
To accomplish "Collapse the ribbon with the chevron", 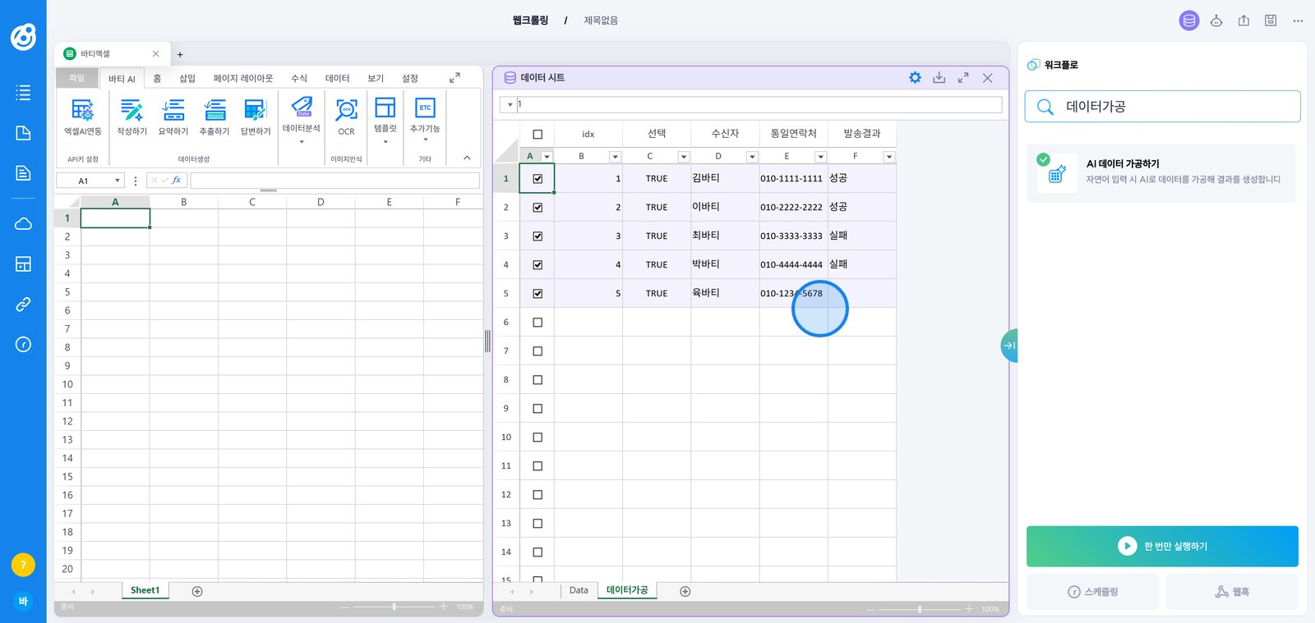I will pos(467,158).
